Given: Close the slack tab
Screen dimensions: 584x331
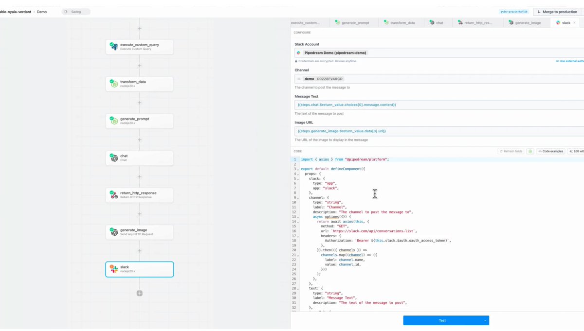Looking at the screenshot, I should tap(575, 23).
